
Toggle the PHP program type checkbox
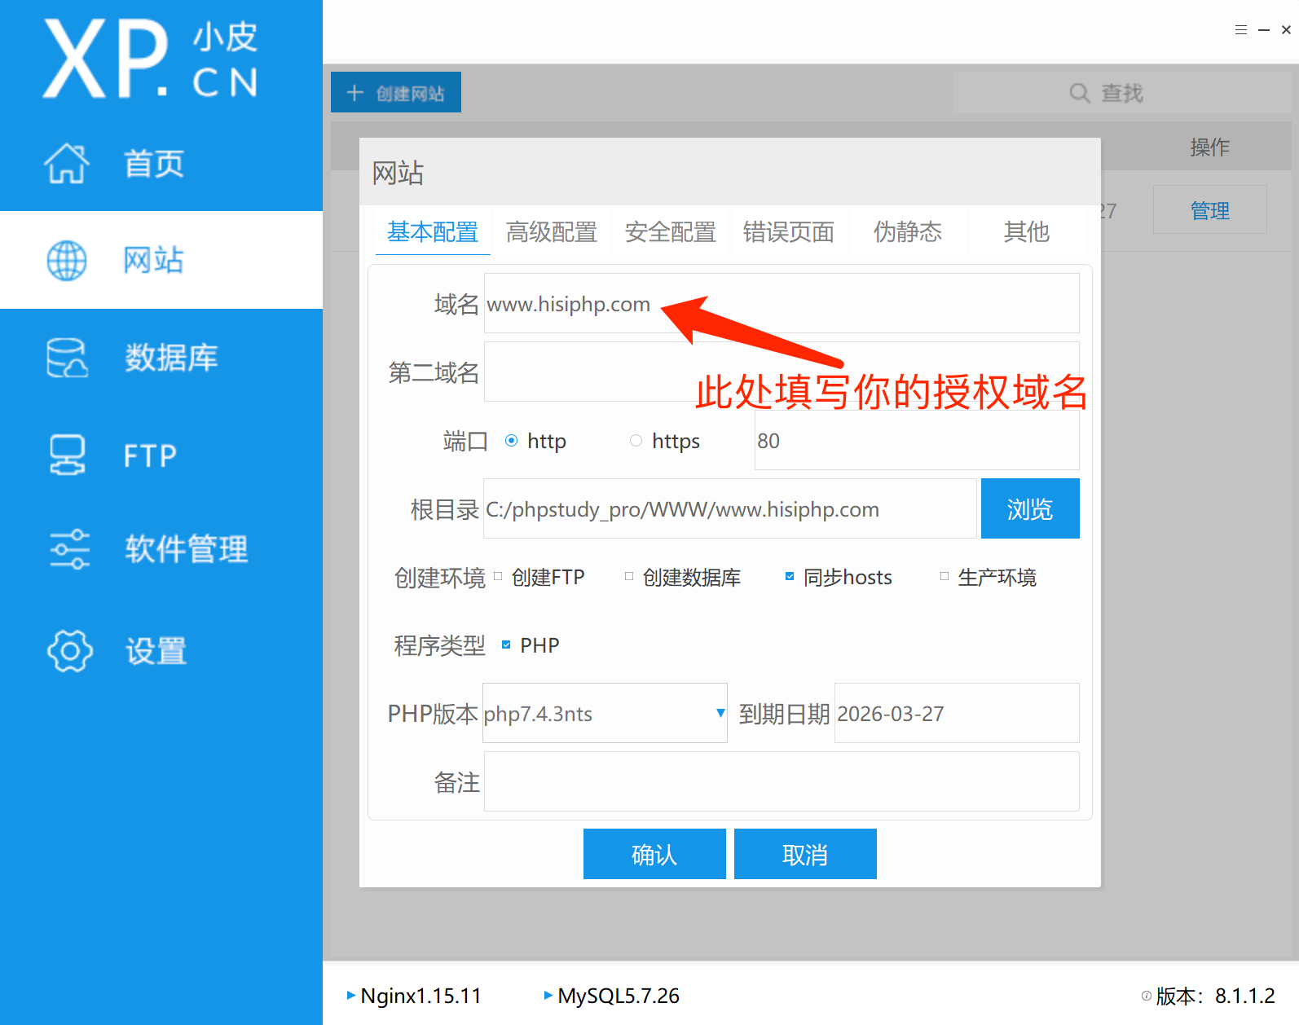tap(506, 644)
